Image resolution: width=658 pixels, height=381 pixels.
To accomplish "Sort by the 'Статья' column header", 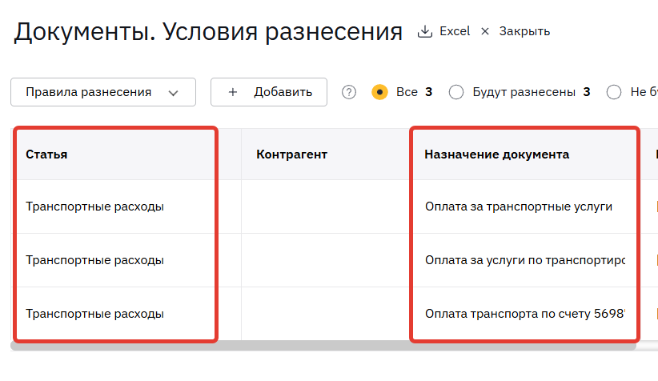I will (x=46, y=154).
